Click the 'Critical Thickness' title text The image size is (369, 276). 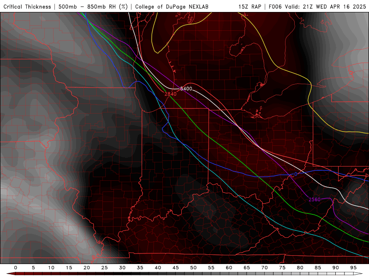27,6
